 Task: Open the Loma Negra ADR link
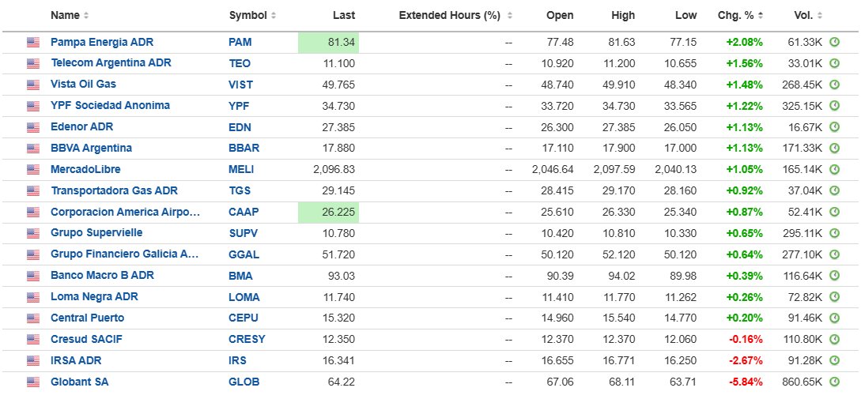[94, 297]
